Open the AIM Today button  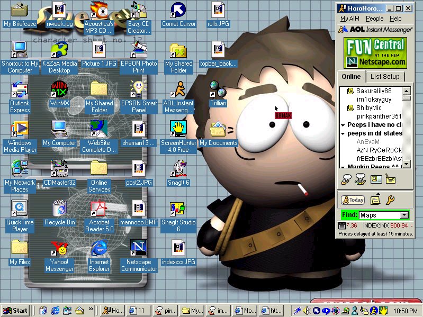pos(353,200)
